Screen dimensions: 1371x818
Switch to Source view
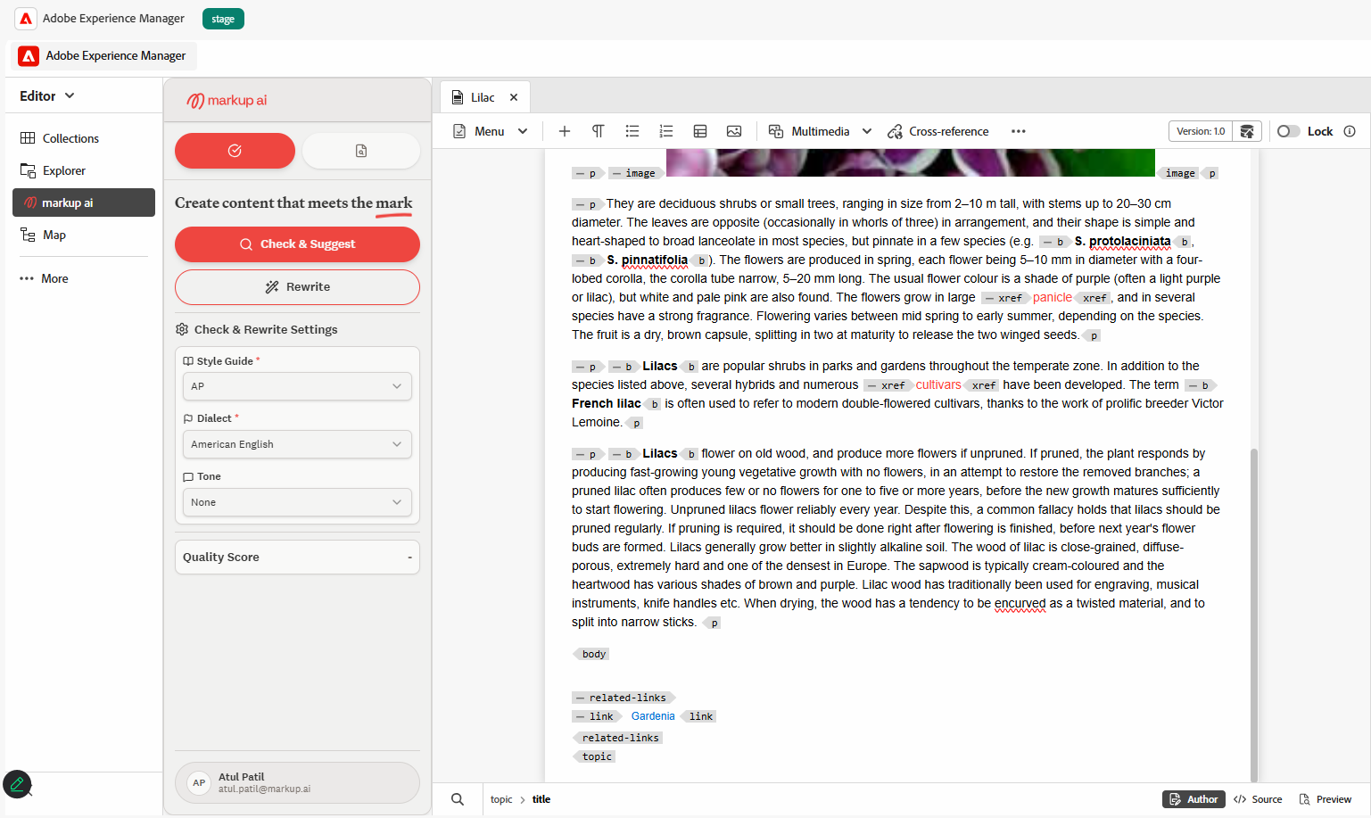1258,799
